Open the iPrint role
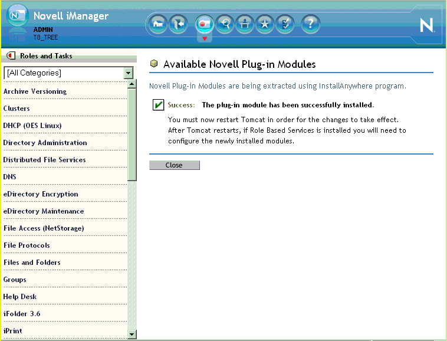 pos(13,331)
